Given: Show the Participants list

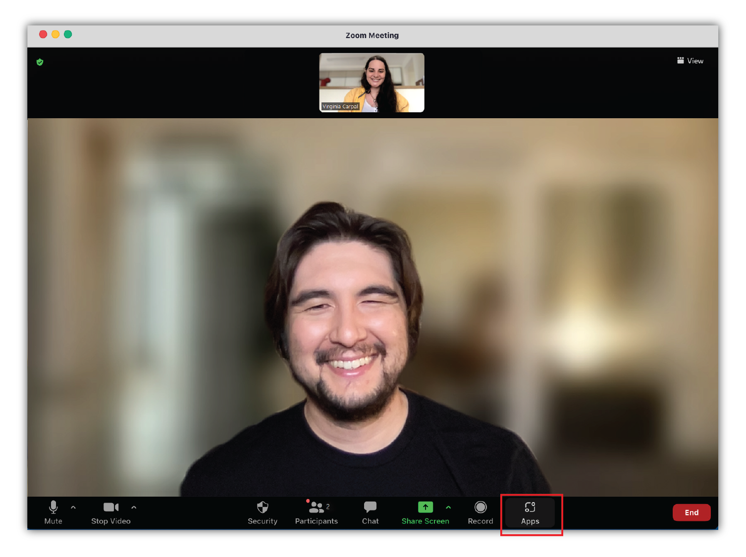Looking at the screenshot, I should pos(316,512).
